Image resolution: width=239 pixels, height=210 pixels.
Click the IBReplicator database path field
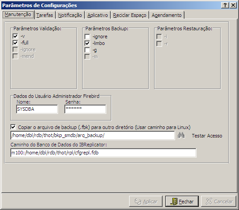tap(103, 153)
